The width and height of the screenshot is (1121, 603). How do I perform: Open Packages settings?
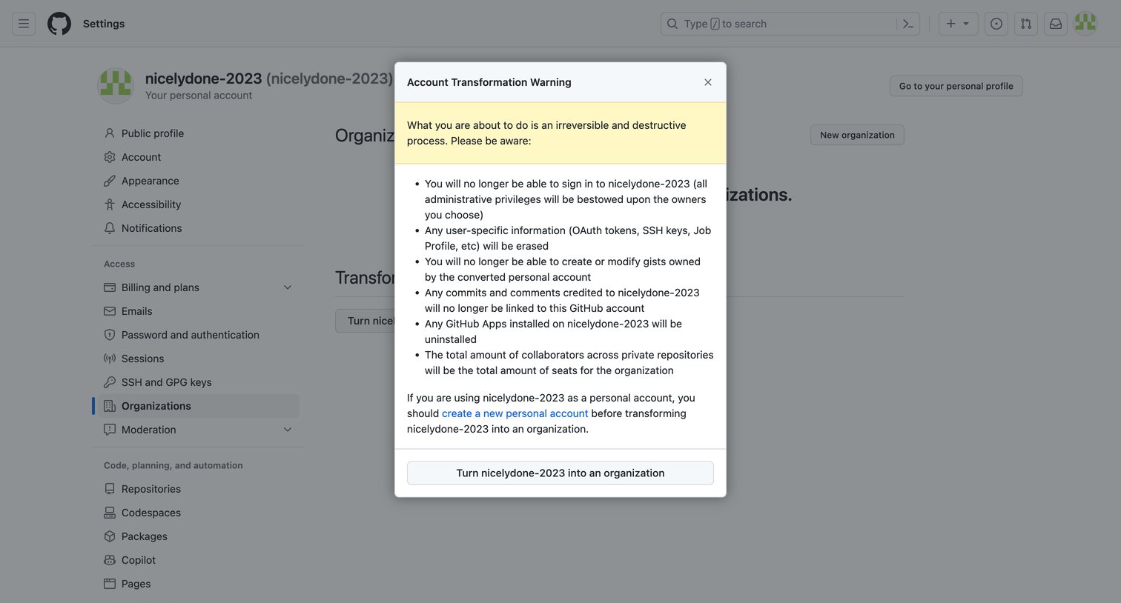click(x=199, y=536)
